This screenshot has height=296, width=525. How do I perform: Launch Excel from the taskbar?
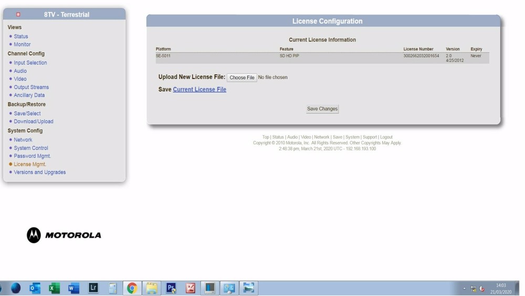(x=54, y=288)
